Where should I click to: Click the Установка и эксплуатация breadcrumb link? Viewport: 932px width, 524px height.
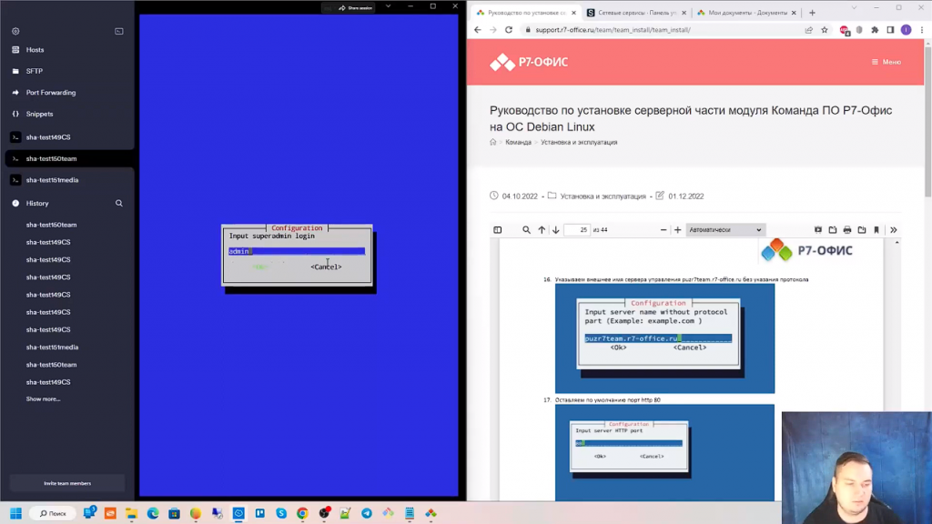click(579, 143)
